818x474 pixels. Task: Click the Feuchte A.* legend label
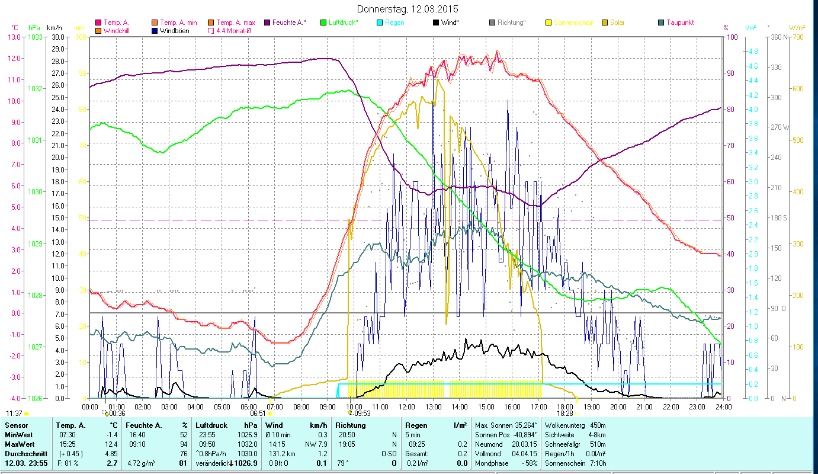point(289,23)
